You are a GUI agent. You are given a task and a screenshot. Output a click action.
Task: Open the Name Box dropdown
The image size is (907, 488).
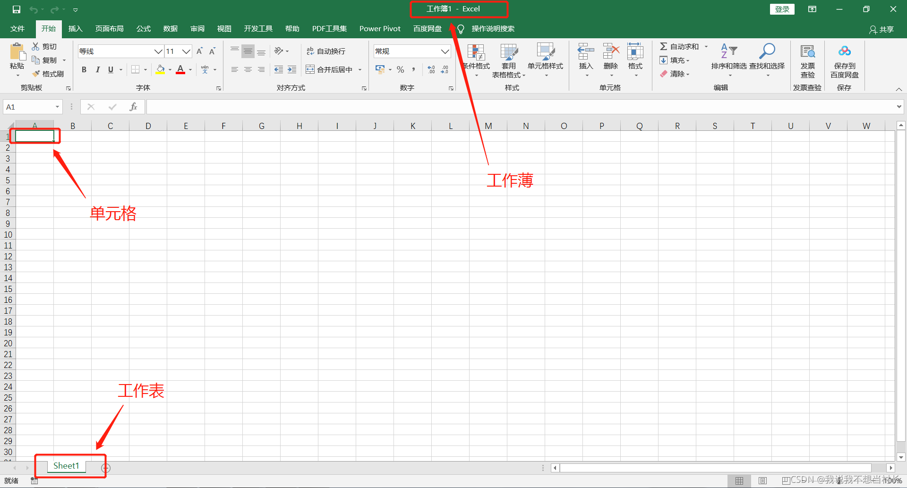coord(57,107)
